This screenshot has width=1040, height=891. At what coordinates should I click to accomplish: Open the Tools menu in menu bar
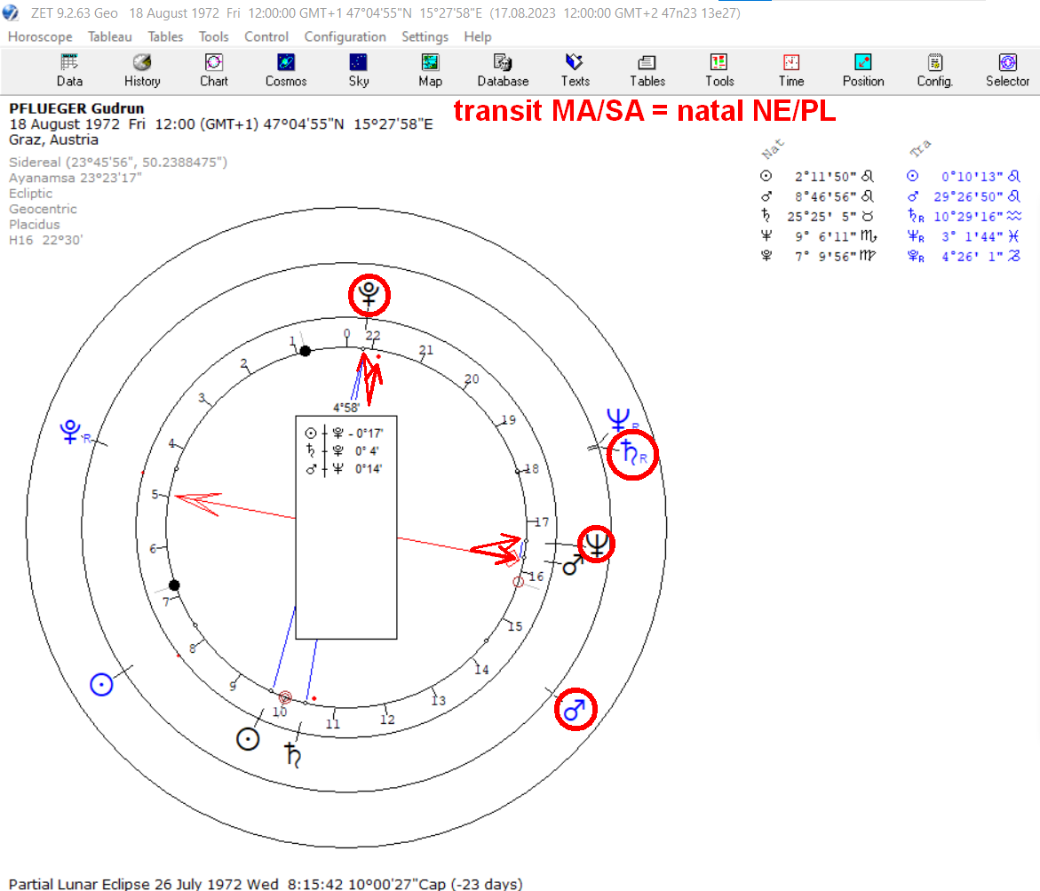[x=213, y=36]
